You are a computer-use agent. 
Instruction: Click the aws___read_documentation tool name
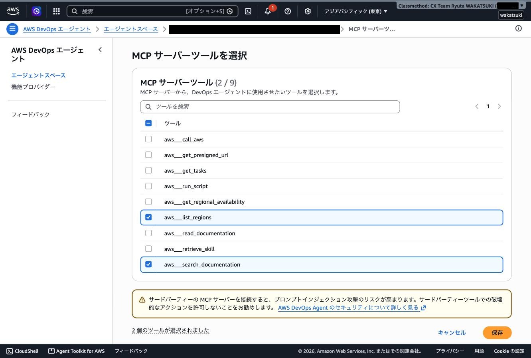199,233
